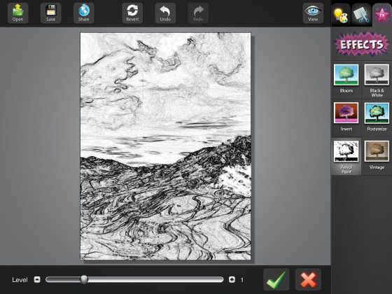392x294 pixels.
Task: Switch to the crop and scissors tab
Action: click(x=361, y=15)
